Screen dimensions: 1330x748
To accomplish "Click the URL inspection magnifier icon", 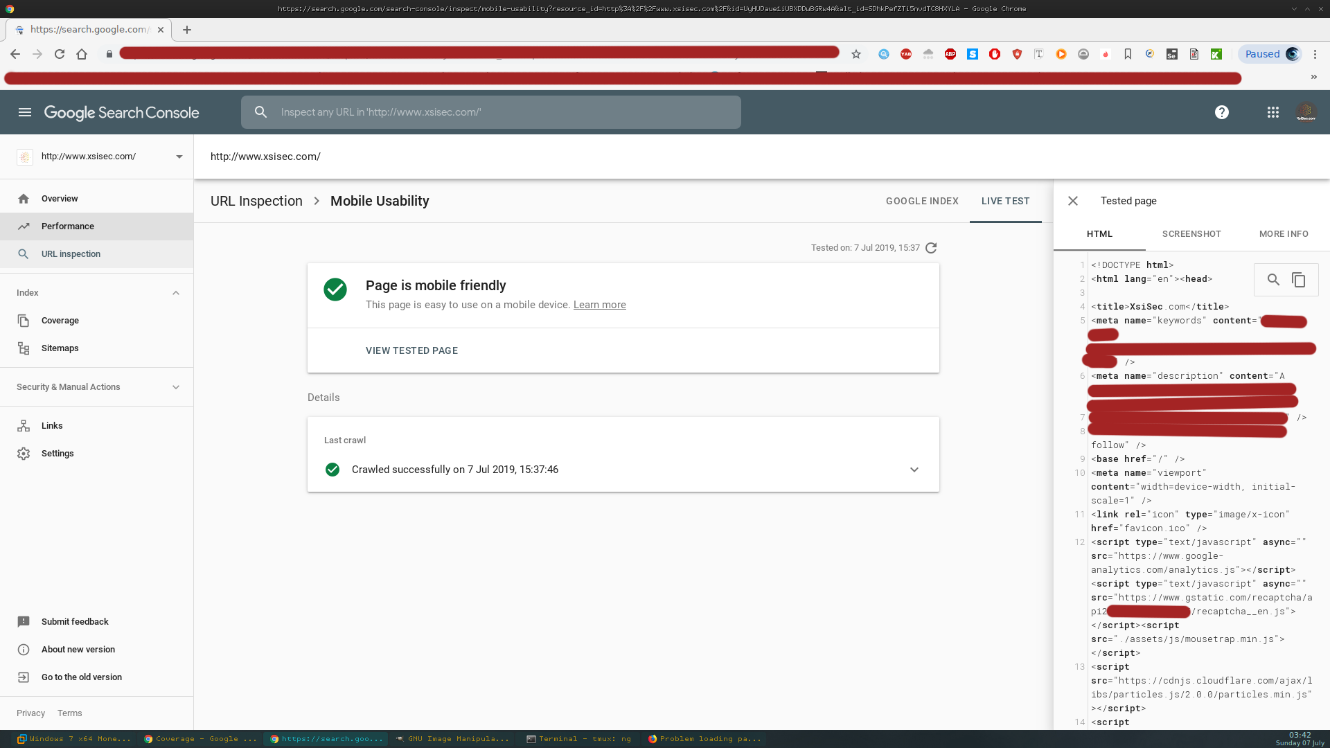I will coord(24,254).
